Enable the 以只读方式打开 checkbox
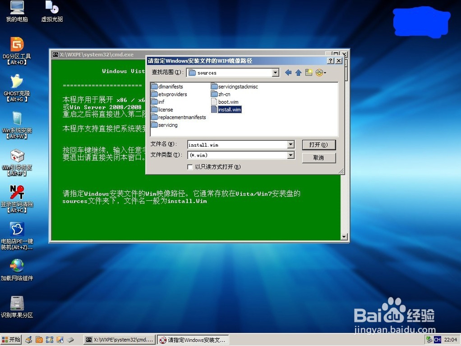461x346 pixels. click(190, 167)
